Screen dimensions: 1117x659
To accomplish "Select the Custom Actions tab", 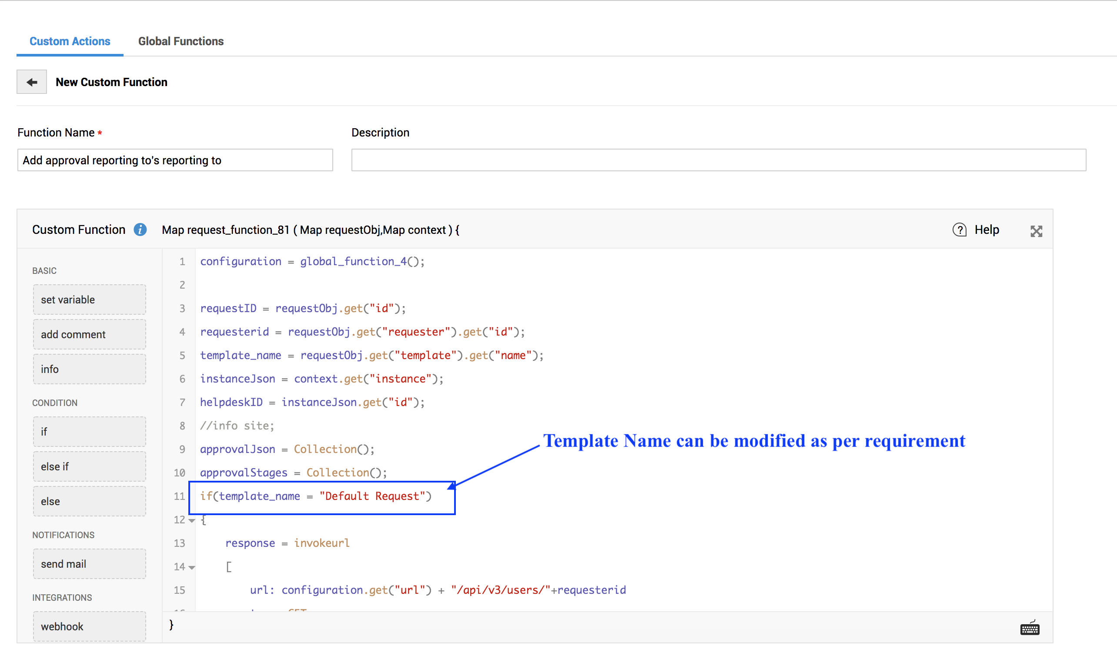I will pos(70,41).
